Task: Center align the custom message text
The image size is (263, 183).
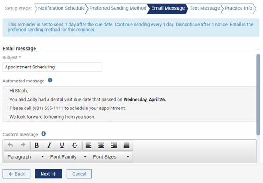Action: tap(101, 145)
